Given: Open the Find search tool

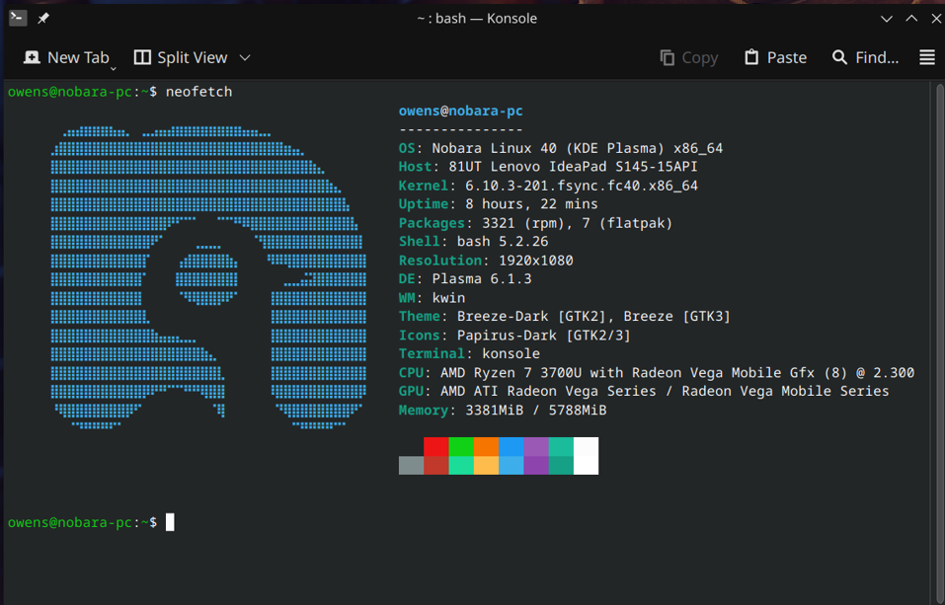Looking at the screenshot, I should [865, 58].
